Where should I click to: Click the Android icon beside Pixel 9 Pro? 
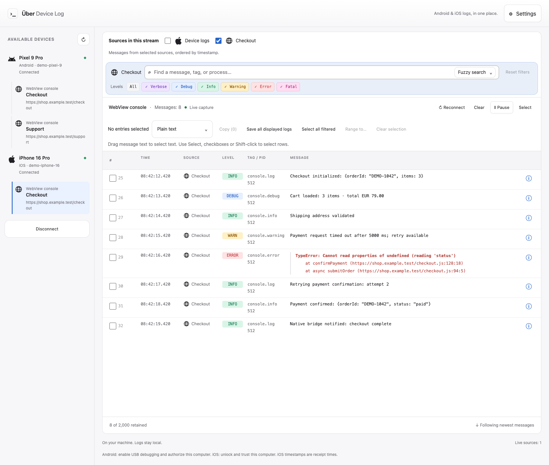pos(12,59)
